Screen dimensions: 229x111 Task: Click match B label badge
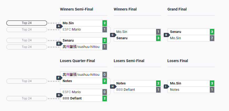pyautogui.click(x=59, y=44)
